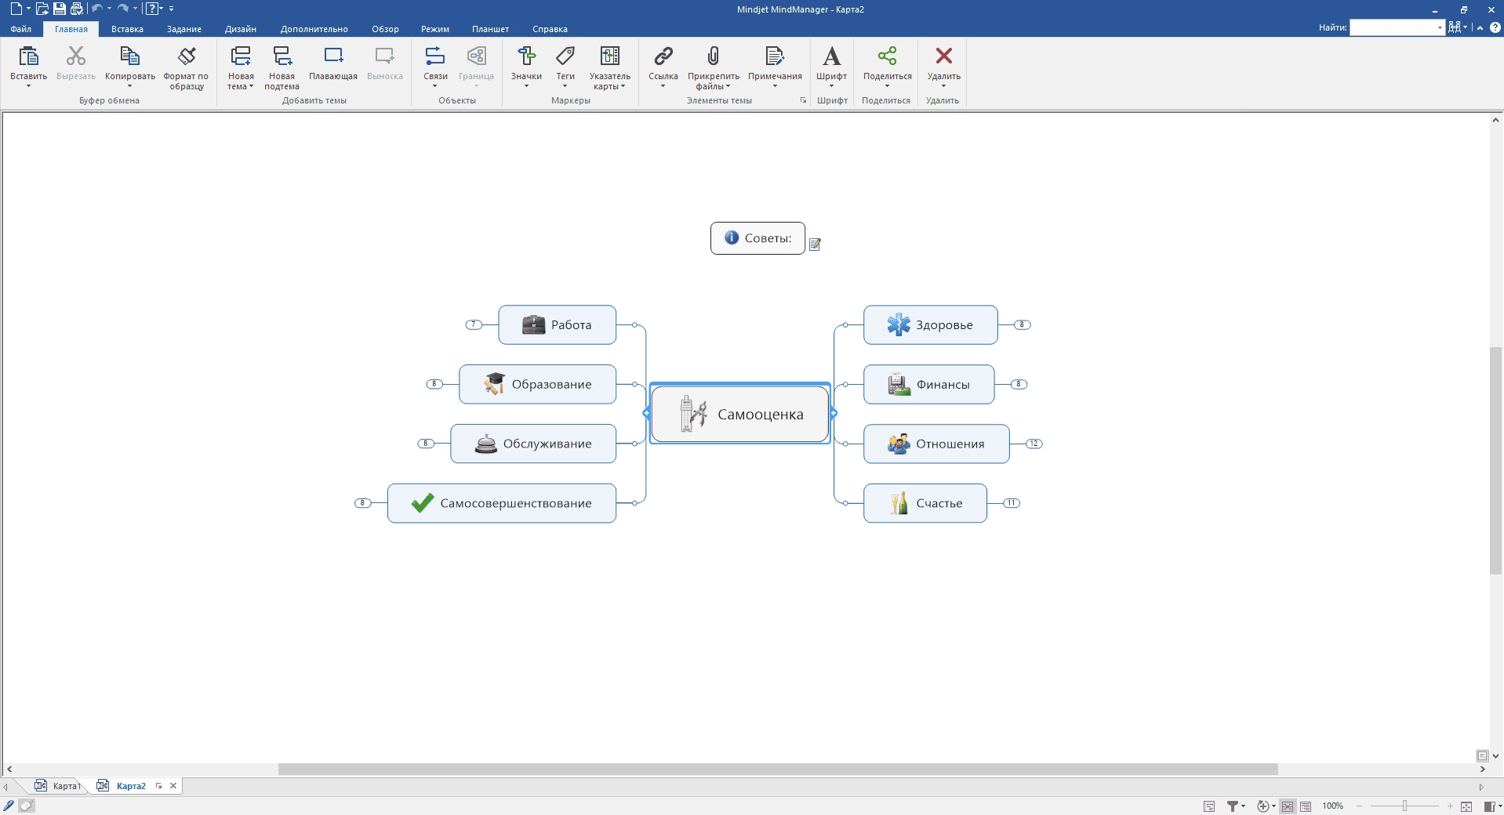Click zoom in plus button
The image size is (1504, 815).
pos(1450,806)
